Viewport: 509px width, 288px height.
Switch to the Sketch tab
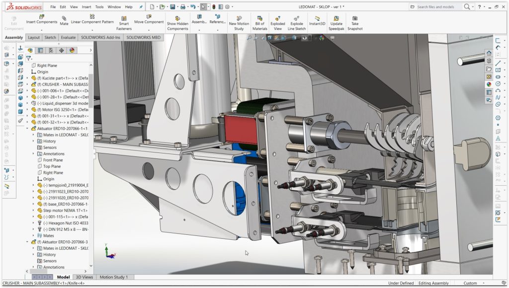[x=50, y=37]
